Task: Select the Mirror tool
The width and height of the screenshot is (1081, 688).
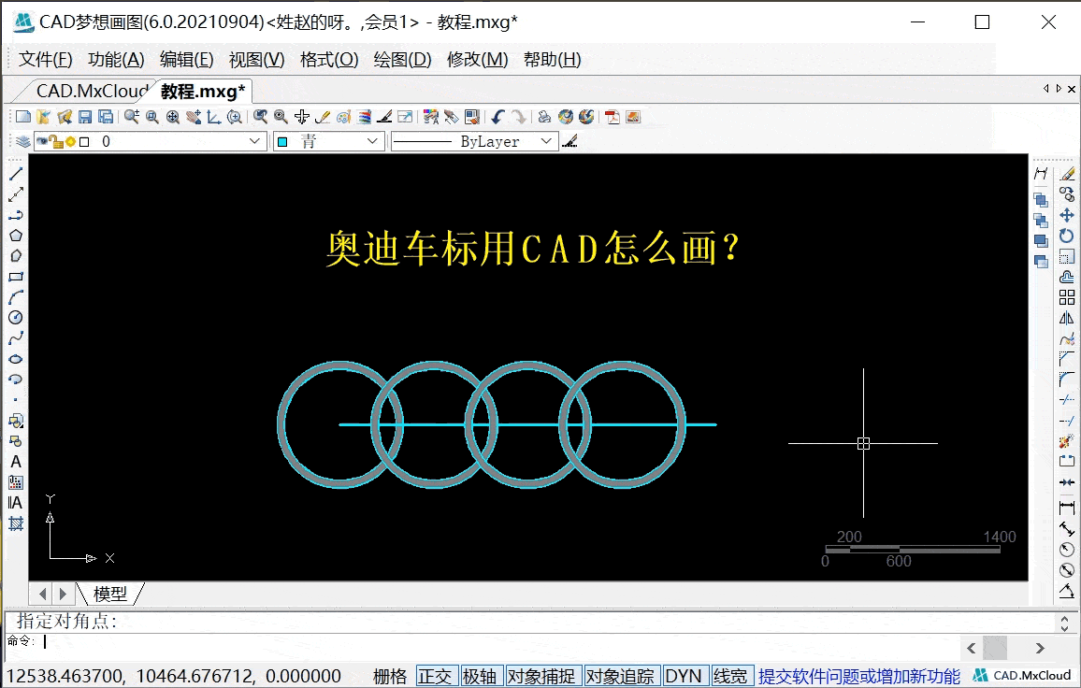Action: [1067, 318]
